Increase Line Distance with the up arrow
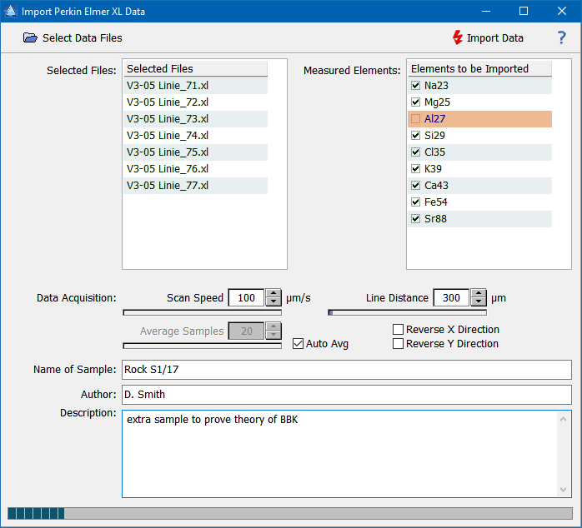 [x=479, y=293]
